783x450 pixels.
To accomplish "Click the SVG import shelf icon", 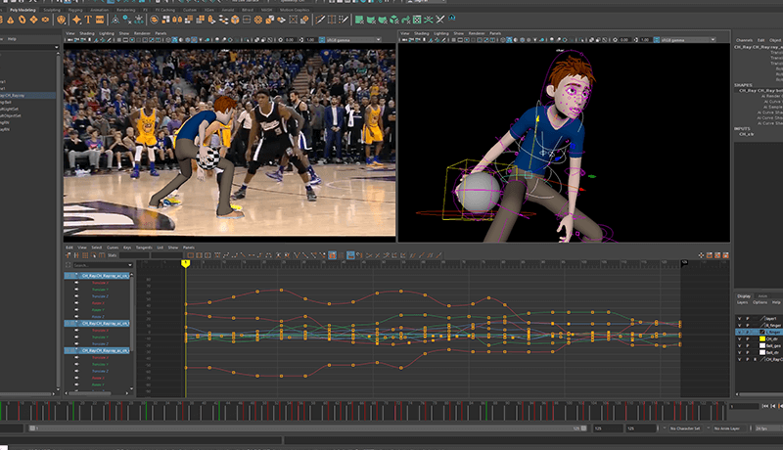I will pyautogui.click(x=100, y=20).
